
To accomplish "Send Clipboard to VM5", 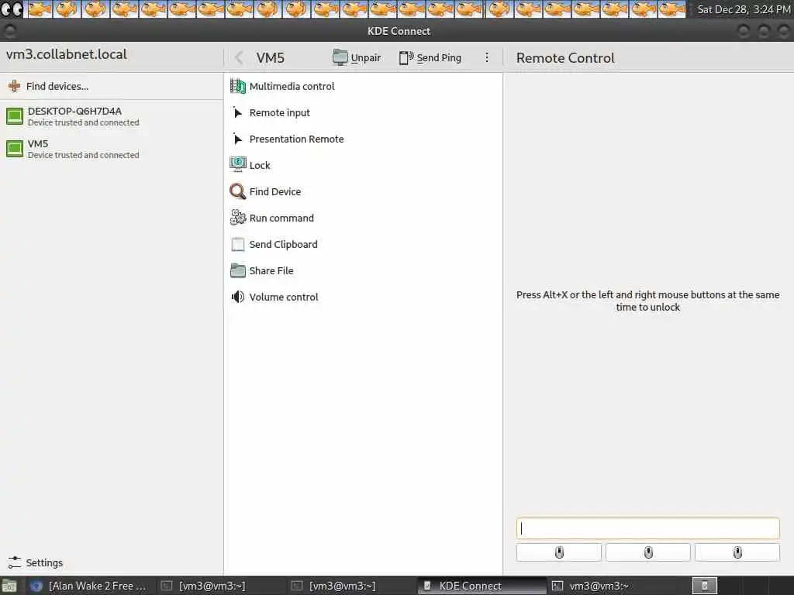I will click(363, 244).
